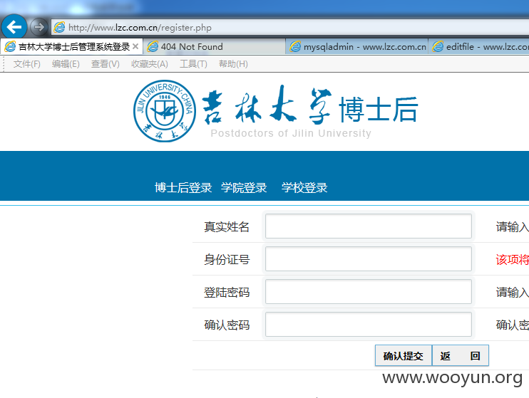Click the browser forward arrow button
This screenshot has height=398, width=529.
(x=38, y=27)
